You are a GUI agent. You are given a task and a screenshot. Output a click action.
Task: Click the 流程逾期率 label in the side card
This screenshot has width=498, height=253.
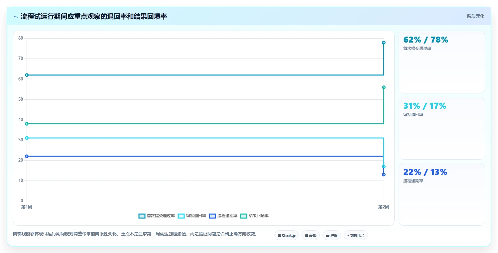coord(413,181)
